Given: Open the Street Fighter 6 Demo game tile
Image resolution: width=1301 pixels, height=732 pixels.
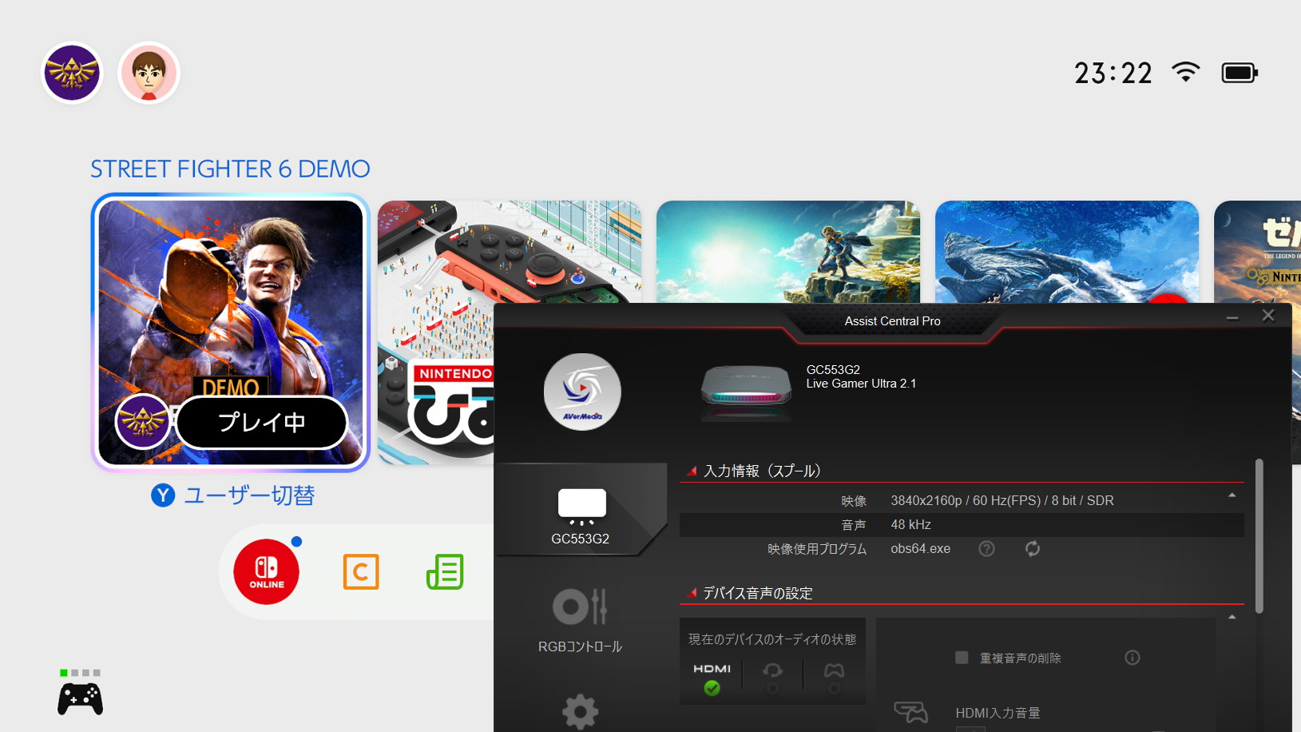Looking at the screenshot, I should point(230,332).
